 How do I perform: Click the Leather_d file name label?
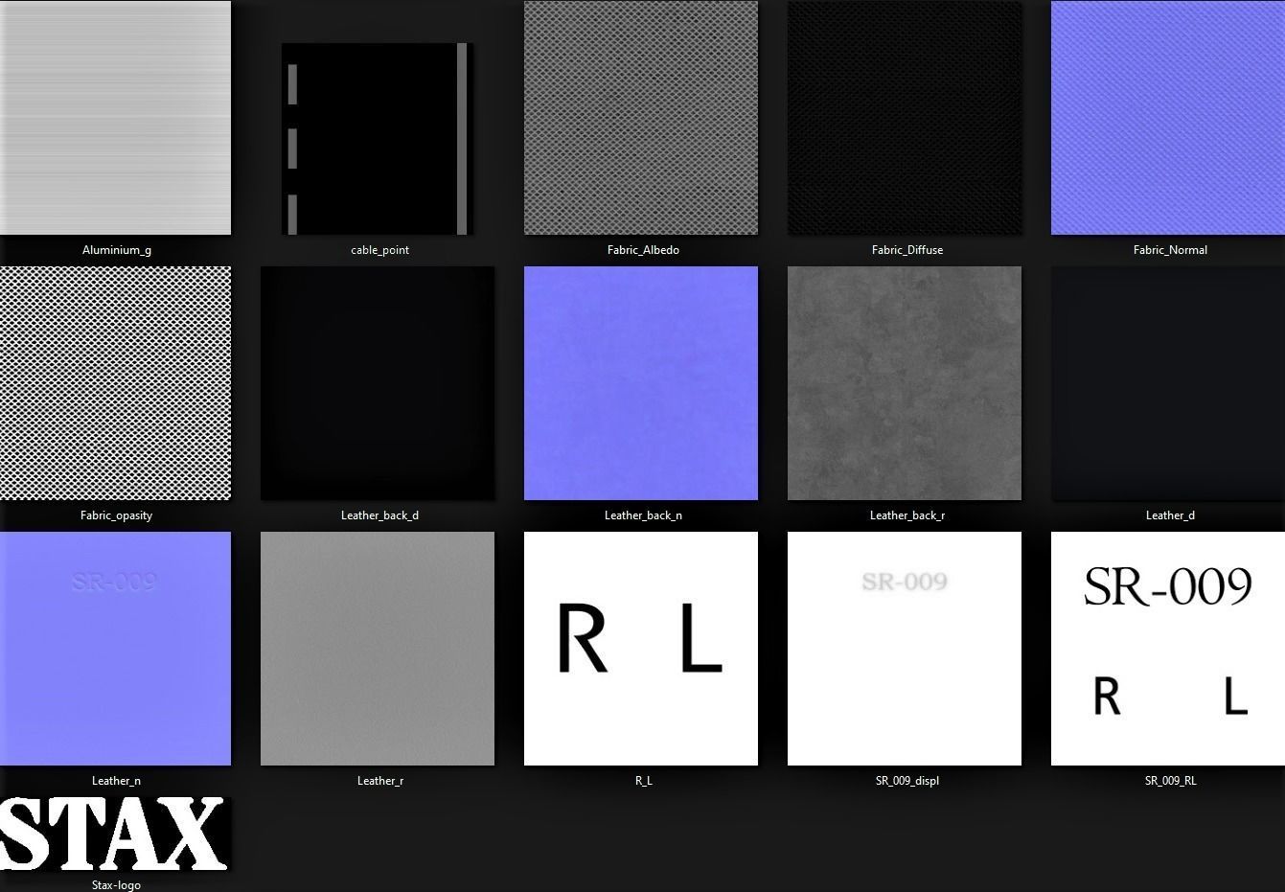(1170, 515)
